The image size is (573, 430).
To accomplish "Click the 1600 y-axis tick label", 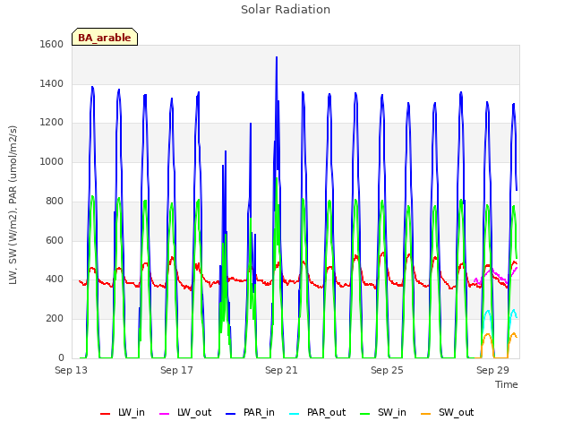I will [52, 44].
